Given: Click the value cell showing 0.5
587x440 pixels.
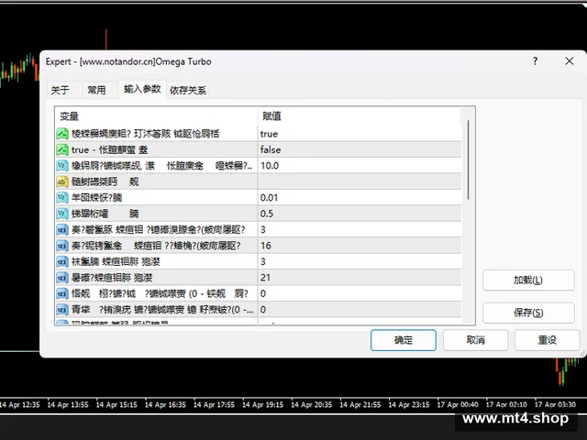Looking at the screenshot, I should pos(360,214).
